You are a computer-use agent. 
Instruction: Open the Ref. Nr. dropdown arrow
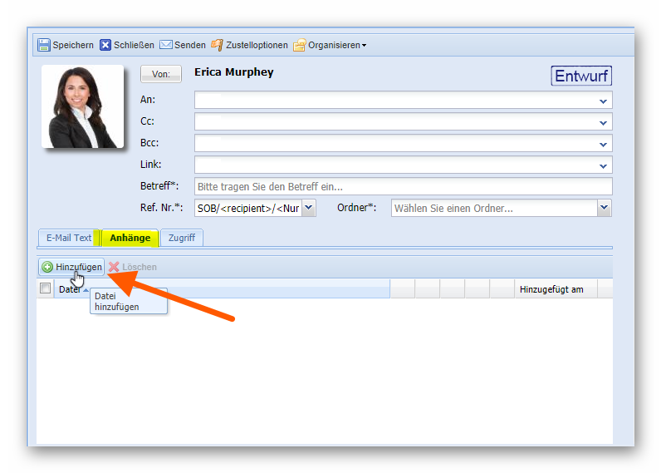click(x=308, y=208)
